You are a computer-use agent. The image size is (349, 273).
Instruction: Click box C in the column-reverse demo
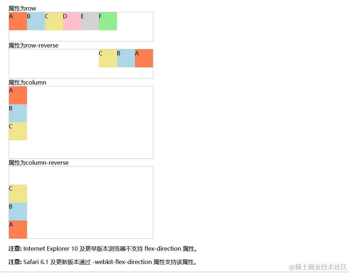pyautogui.click(x=18, y=193)
